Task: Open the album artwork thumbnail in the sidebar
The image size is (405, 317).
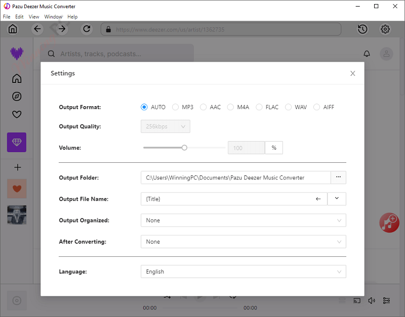Action: click(17, 215)
